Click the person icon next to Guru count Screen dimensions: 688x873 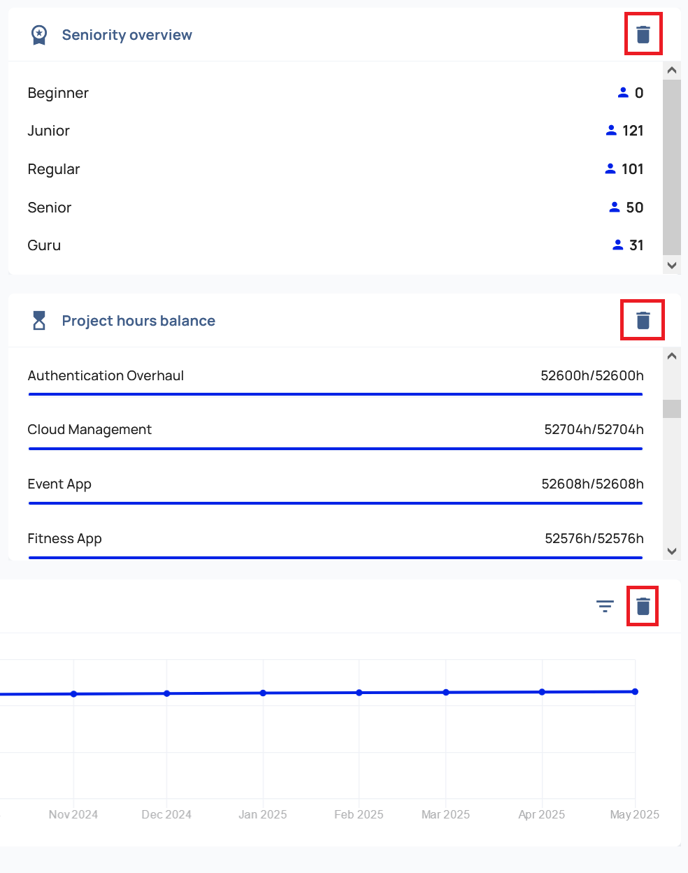[x=617, y=245]
